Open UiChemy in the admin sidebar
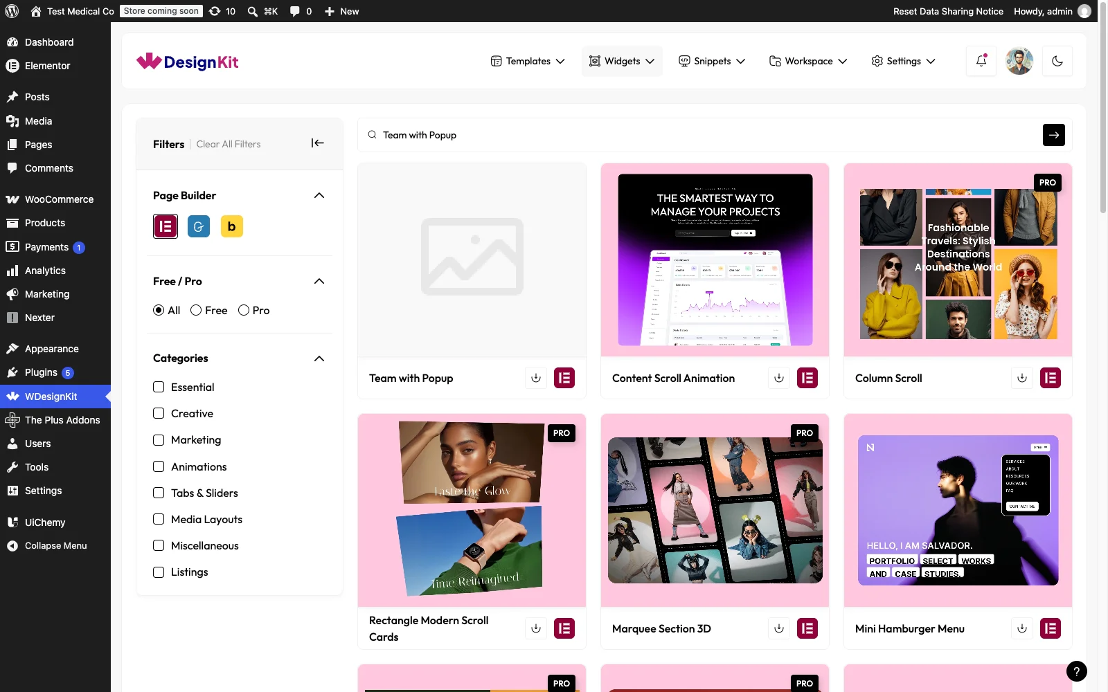 click(55, 522)
